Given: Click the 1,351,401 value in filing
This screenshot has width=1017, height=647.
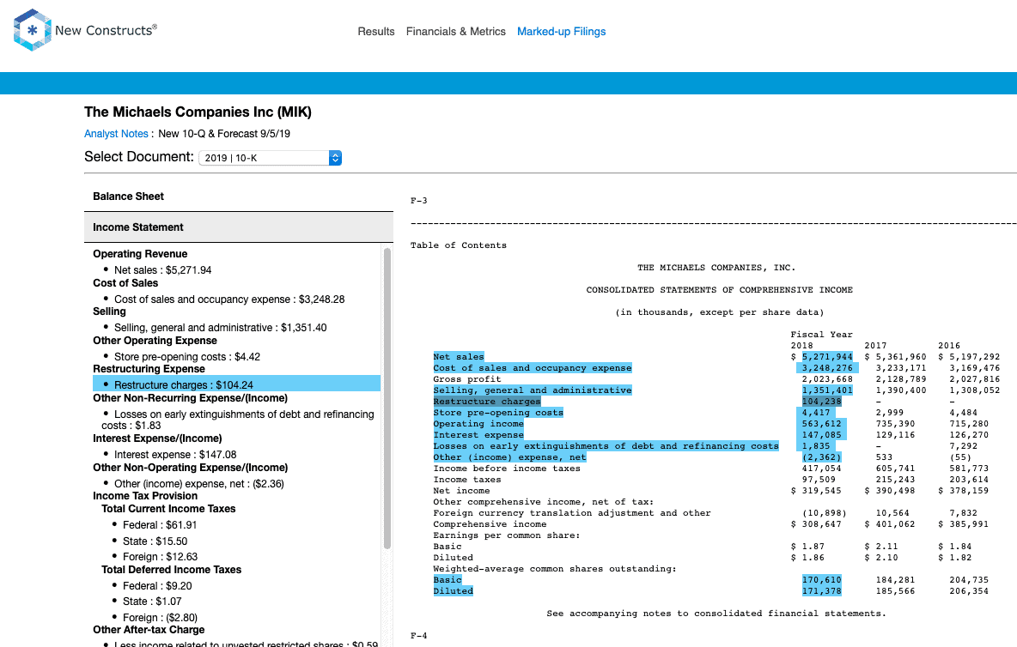Looking at the screenshot, I should [827, 390].
